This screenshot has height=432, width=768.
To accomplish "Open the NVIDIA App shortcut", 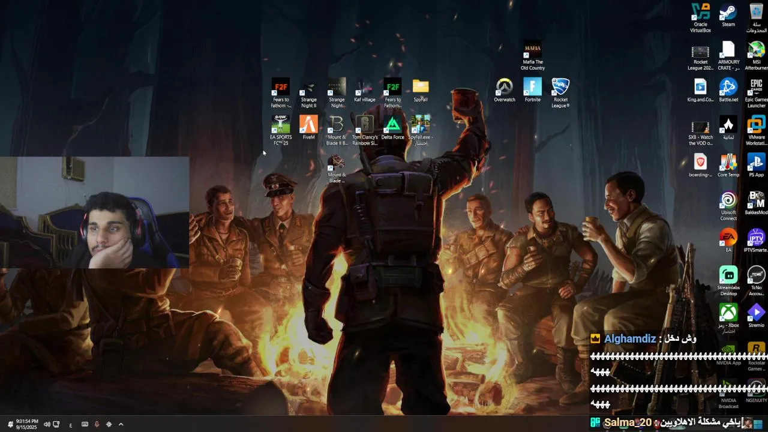I will coord(728,354).
